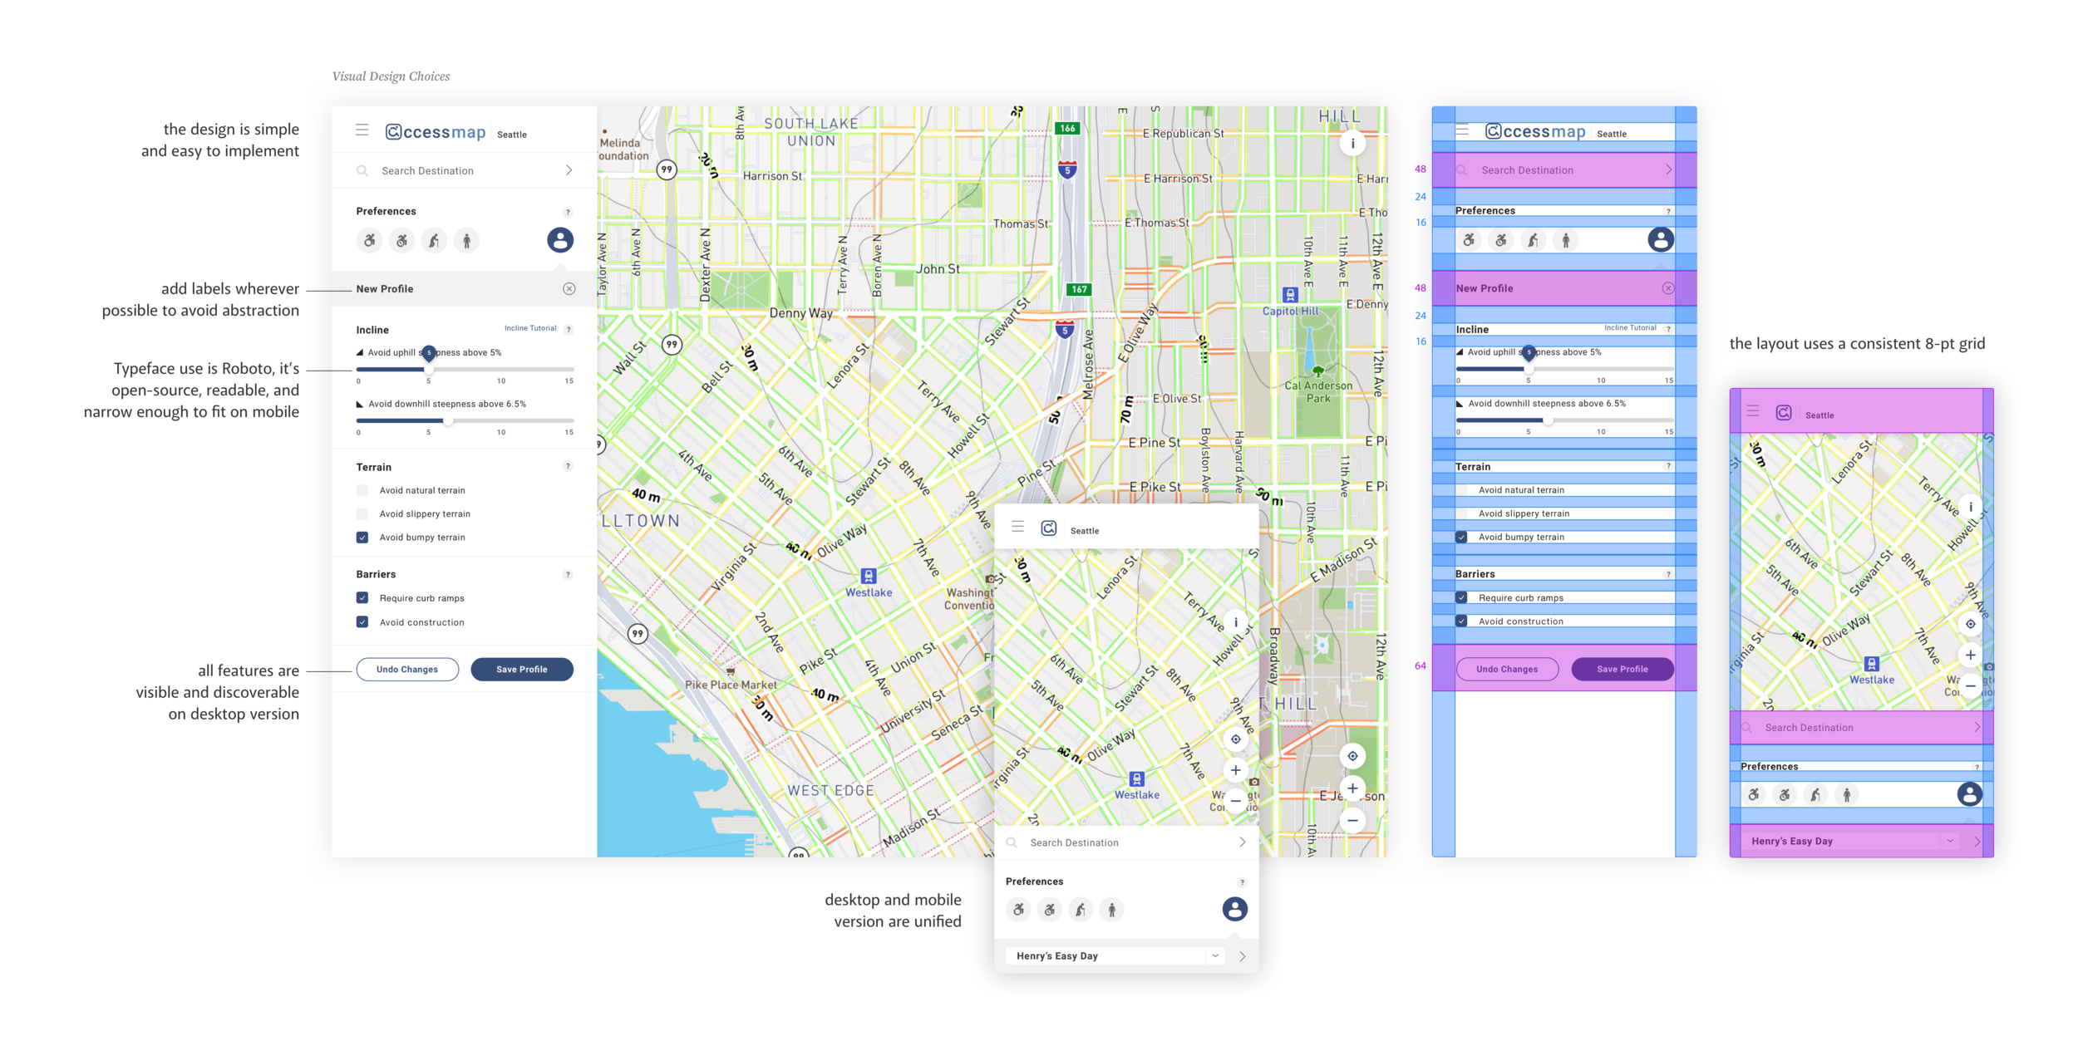Zoom in on center mobile mockup map
This screenshot has width=2078, height=1041.
pos(1236,770)
